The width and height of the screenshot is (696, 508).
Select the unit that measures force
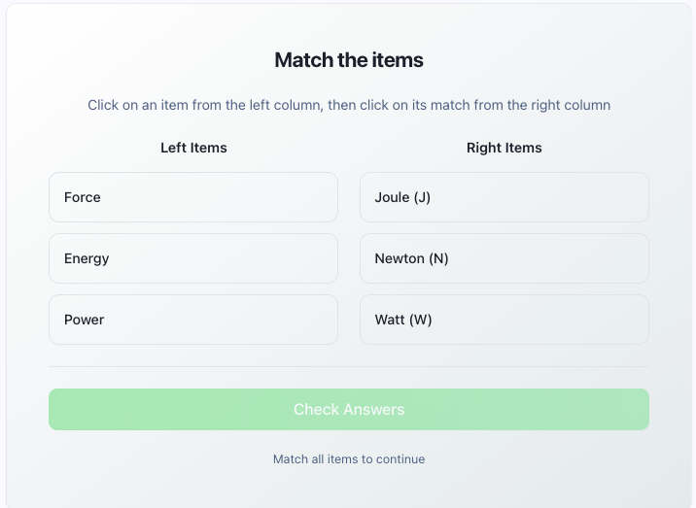point(504,258)
